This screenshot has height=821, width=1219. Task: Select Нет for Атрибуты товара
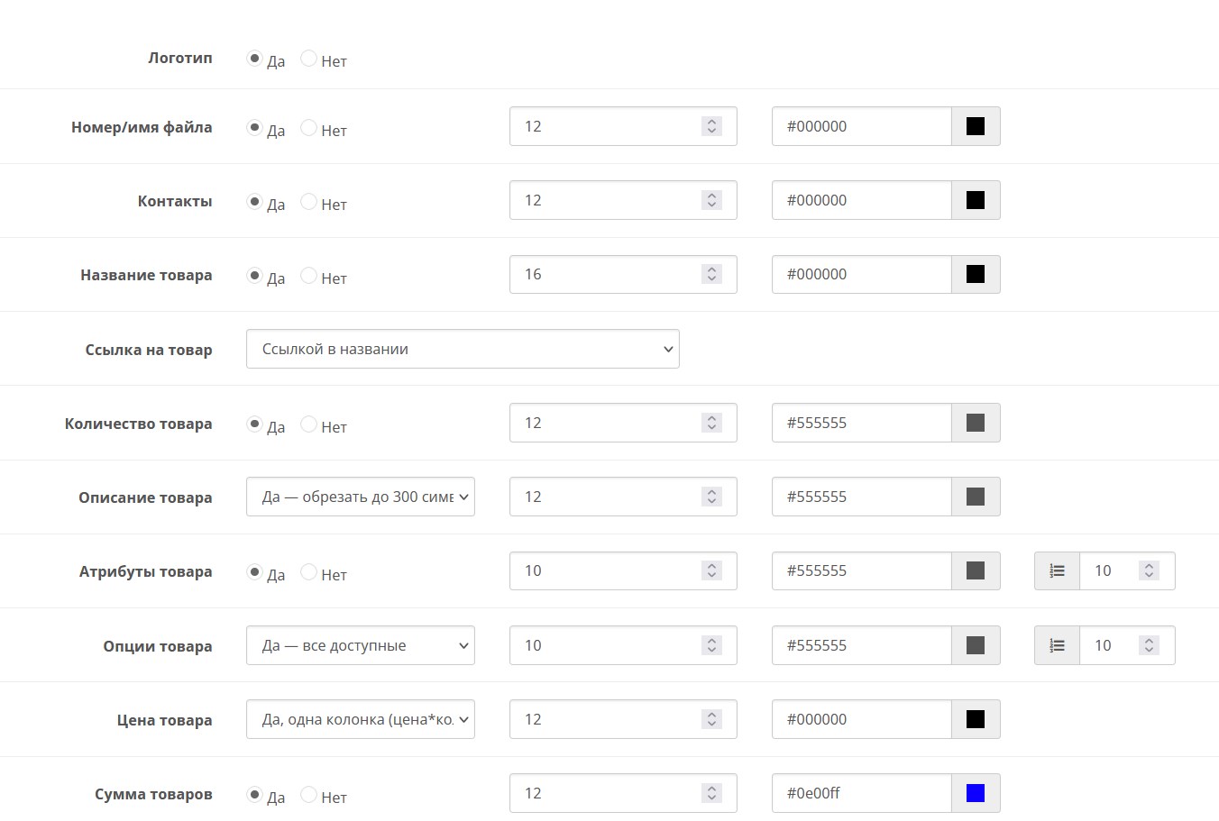[308, 572]
